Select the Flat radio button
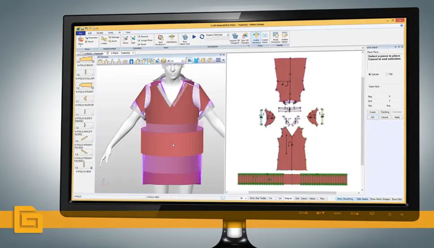 coord(387,74)
